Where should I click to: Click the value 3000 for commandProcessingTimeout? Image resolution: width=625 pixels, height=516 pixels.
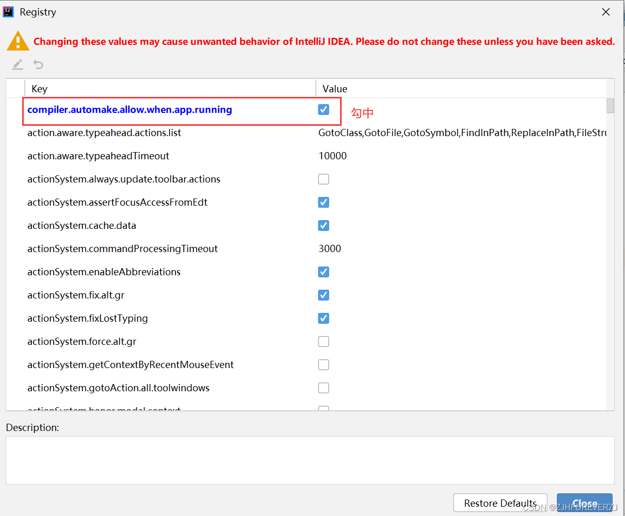[x=330, y=249]
